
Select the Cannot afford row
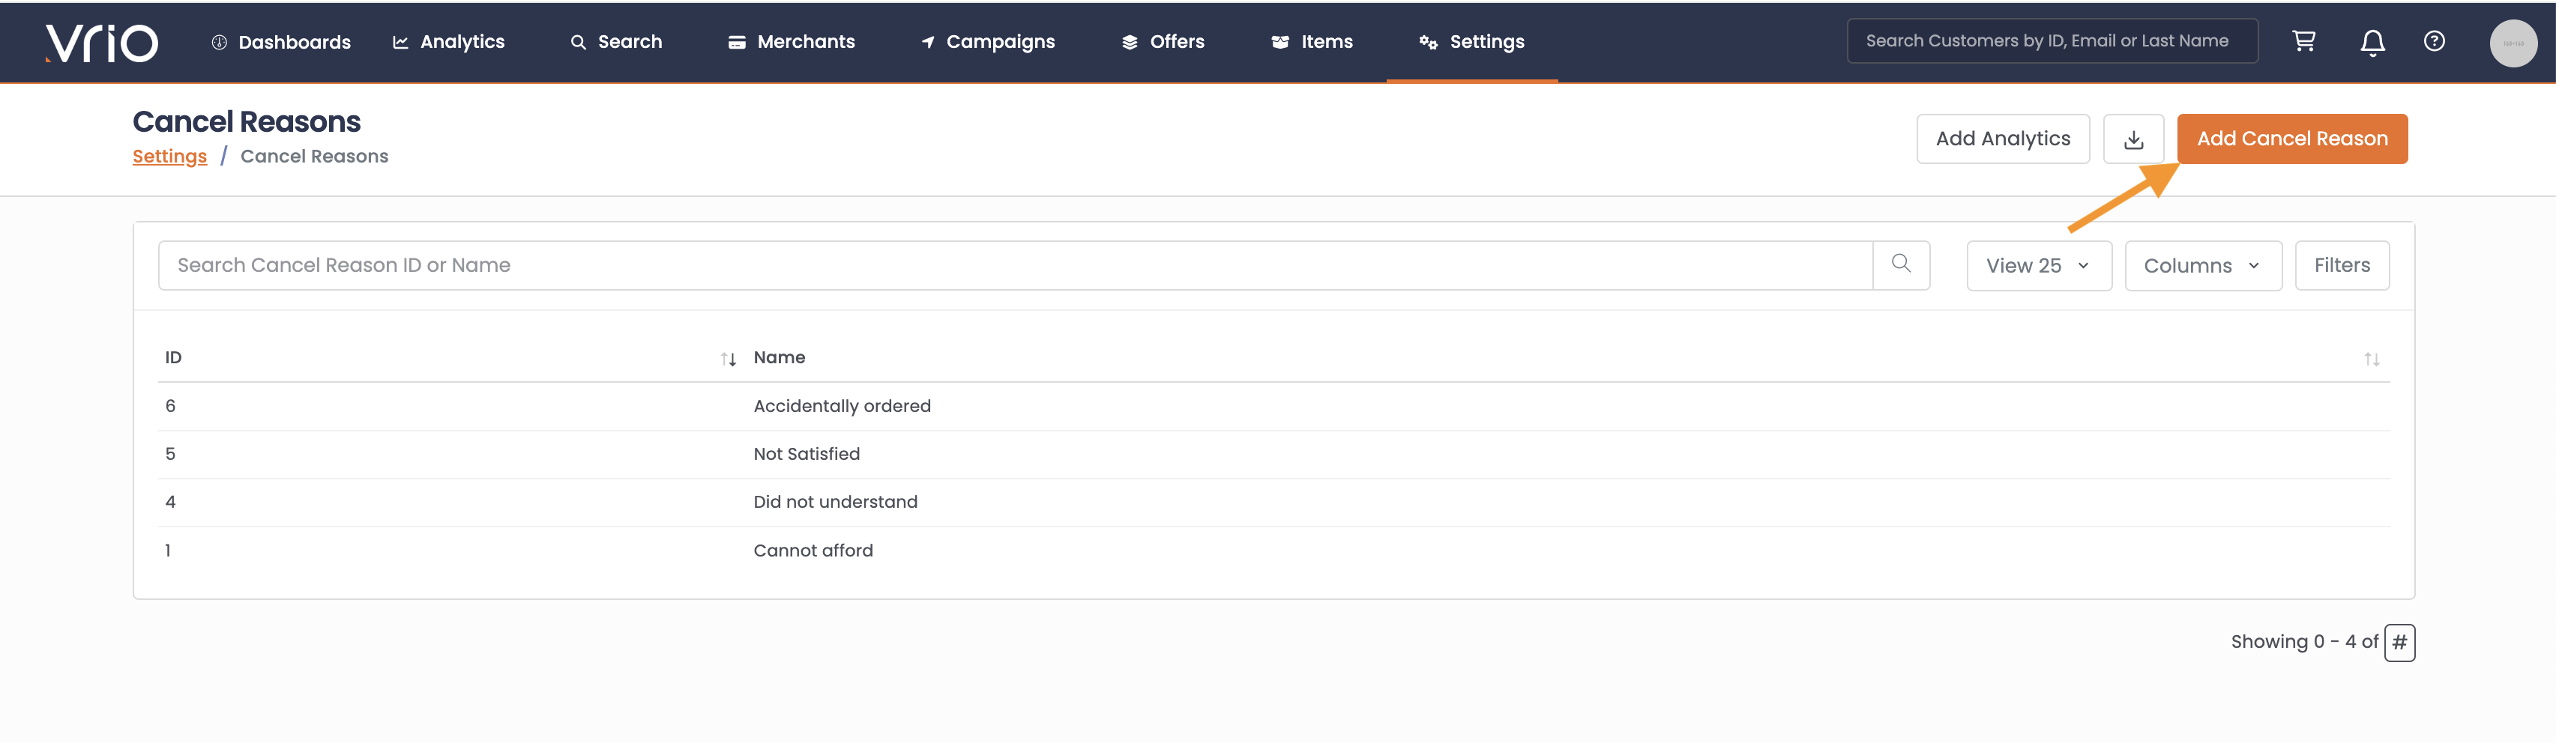(x=1274, y=551)
